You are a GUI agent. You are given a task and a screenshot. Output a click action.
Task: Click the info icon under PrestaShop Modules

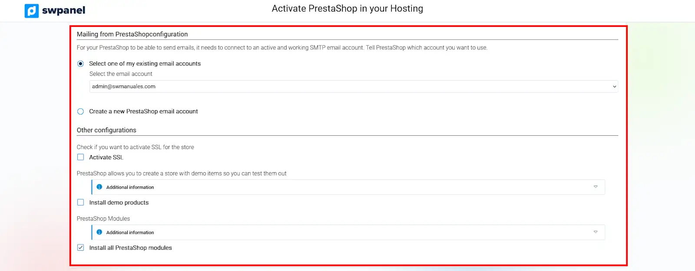[99, 232]
